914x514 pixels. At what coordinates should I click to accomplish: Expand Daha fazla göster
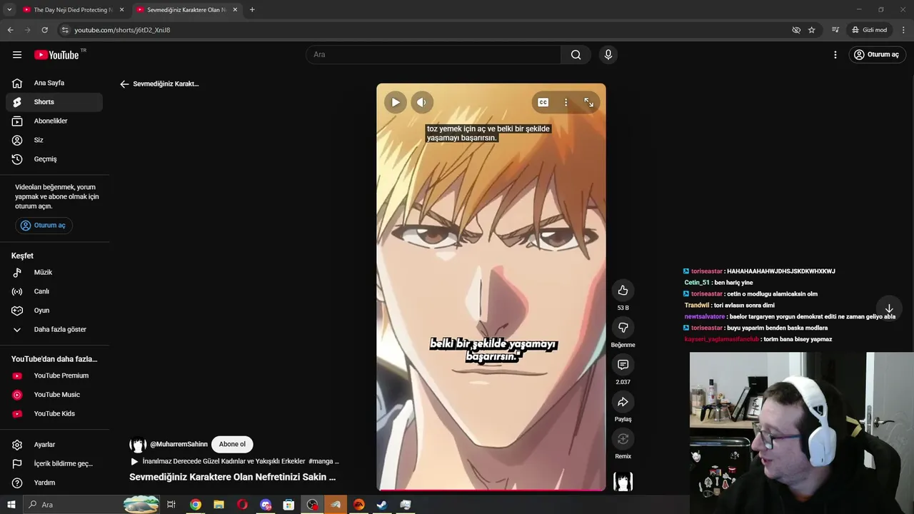click(x=54, y=330)
